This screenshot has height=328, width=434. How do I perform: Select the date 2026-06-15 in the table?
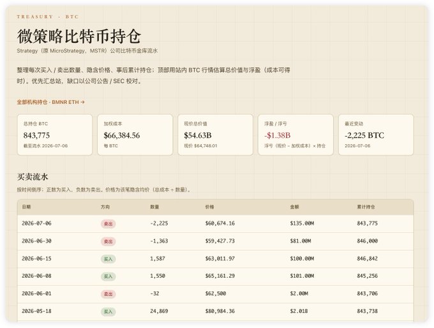pyautogui.click(x=36, y=259)
